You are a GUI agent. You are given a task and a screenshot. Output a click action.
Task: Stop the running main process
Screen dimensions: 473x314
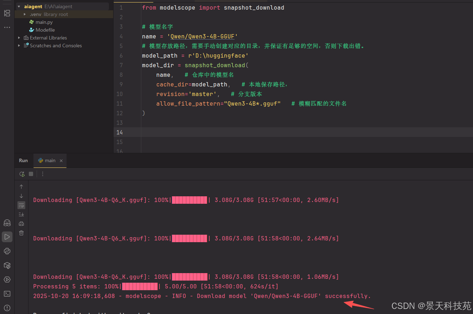click(x=31, y=174)
